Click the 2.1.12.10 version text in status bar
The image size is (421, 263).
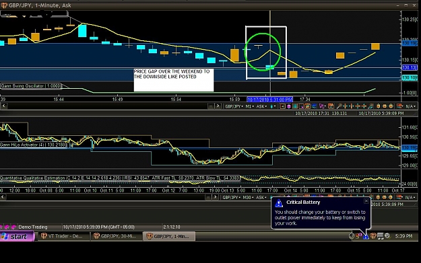(x=172, y=227)
